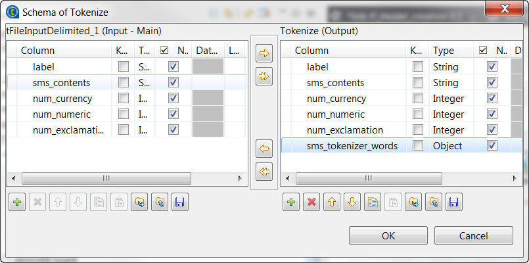This screenshot has height=263, width=529.
Task: Select output row sms_contents
Action: click(x=402, y=83)
